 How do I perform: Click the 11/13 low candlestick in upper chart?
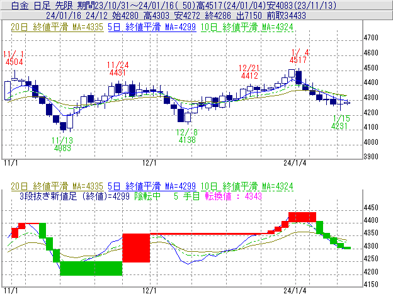click(64, 127)
